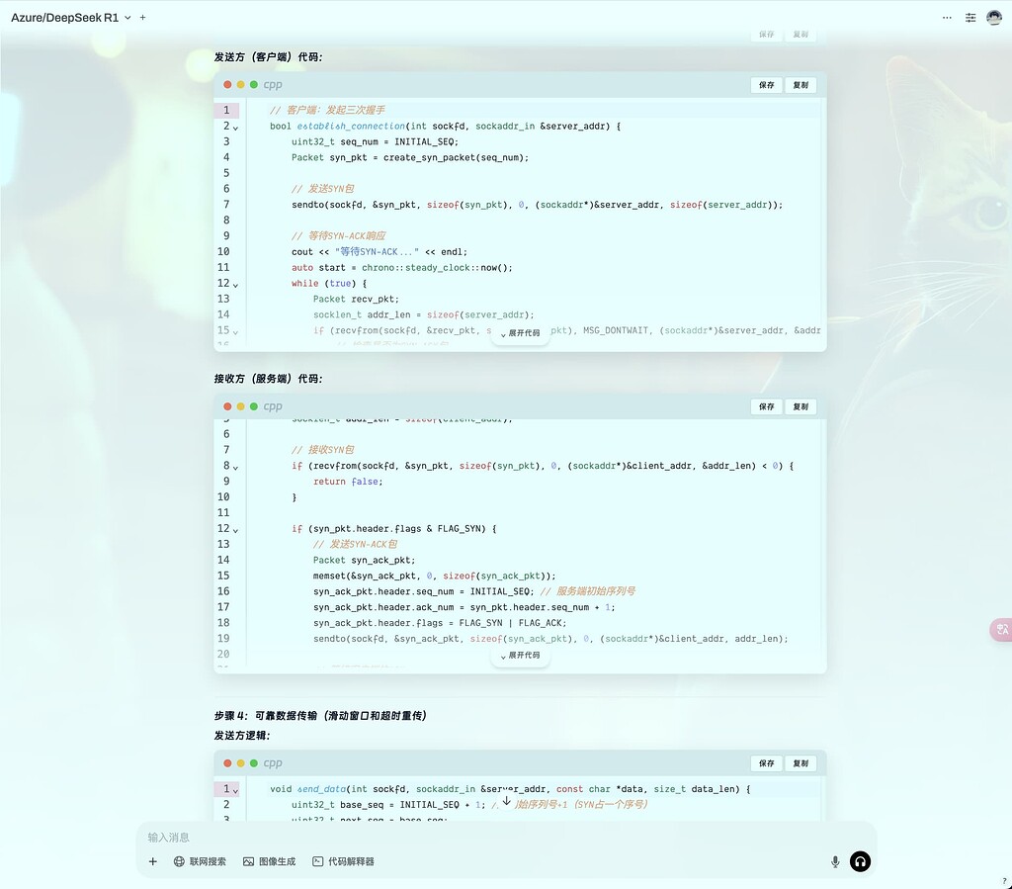Click the 发送方（客户端）代码 heading
Viewport: 1012px width, 889px height.
click(268, 56)
